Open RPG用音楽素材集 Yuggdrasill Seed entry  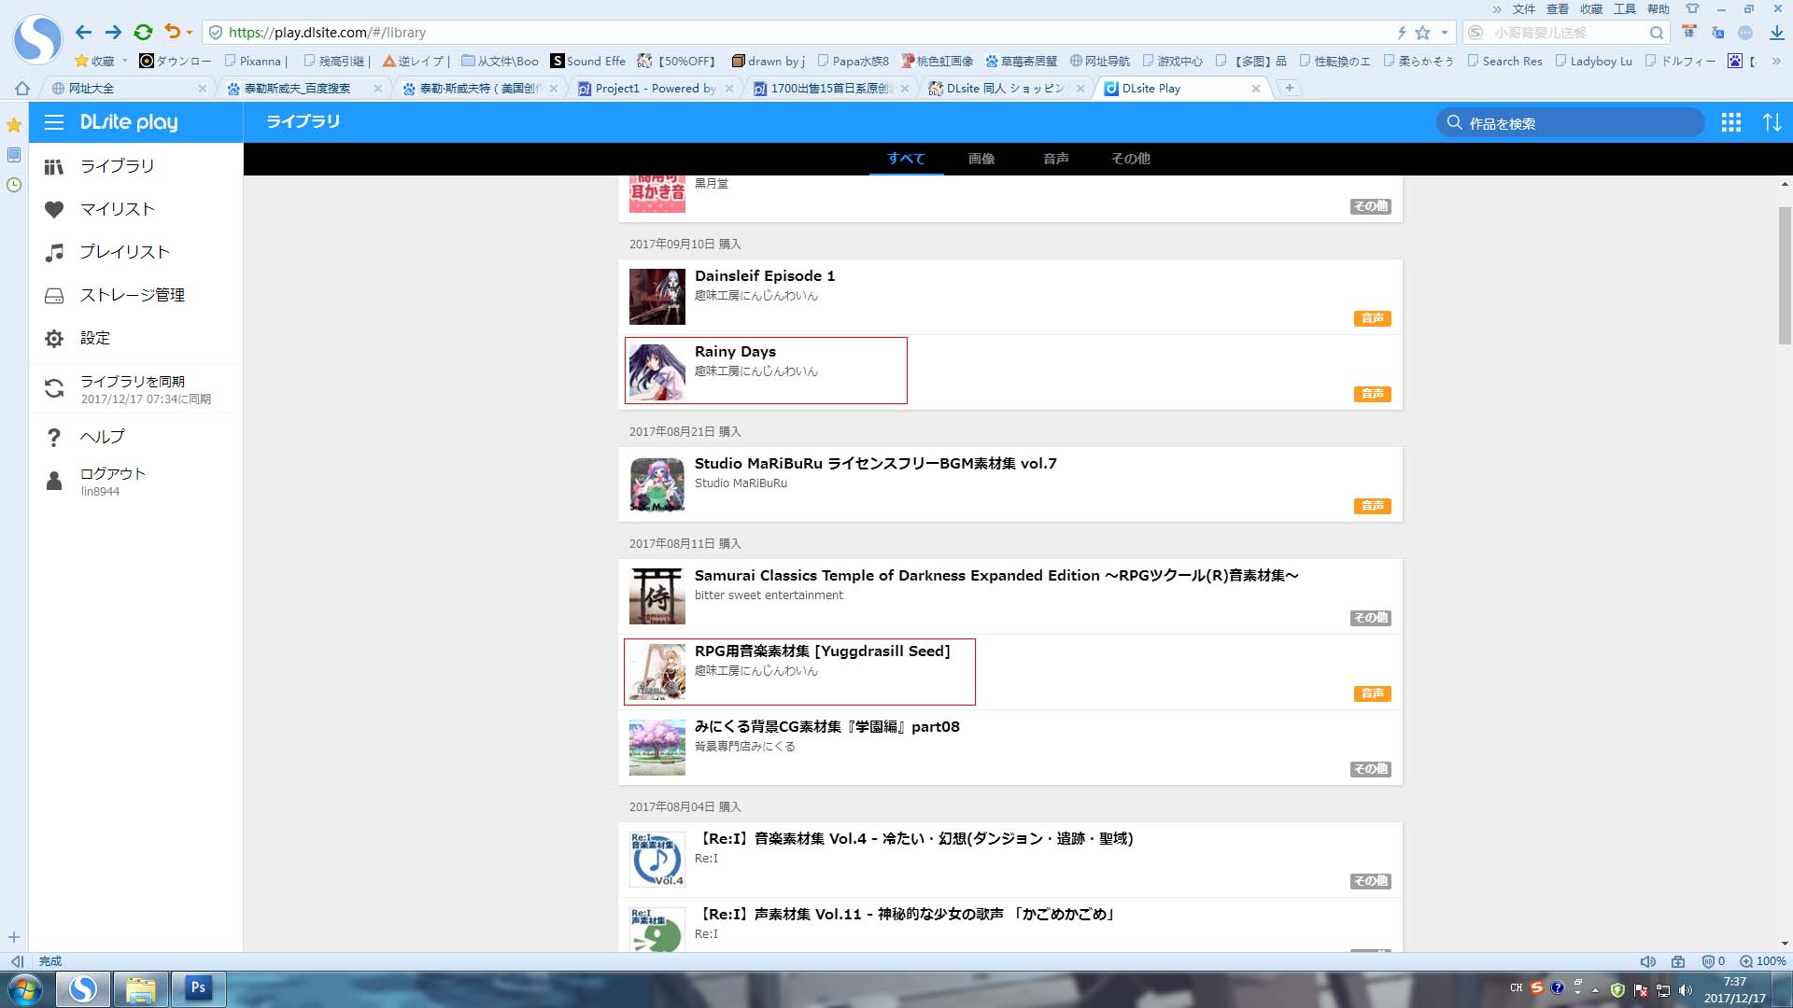(1009, 672)
